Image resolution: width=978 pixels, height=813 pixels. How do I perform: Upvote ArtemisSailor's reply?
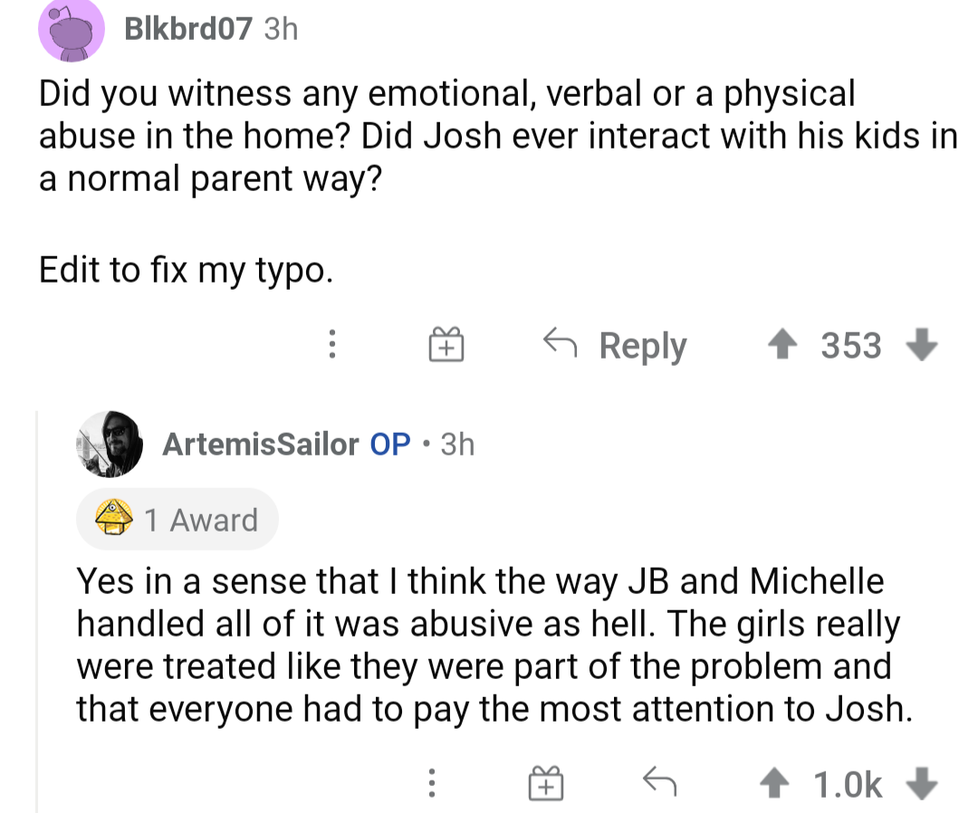click(x=774, y=783)
